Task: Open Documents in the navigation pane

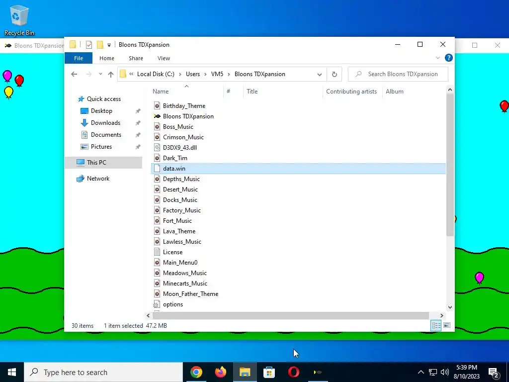Action: [106, 134]
